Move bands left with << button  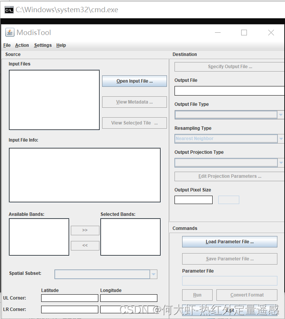[x=85, y=246]
